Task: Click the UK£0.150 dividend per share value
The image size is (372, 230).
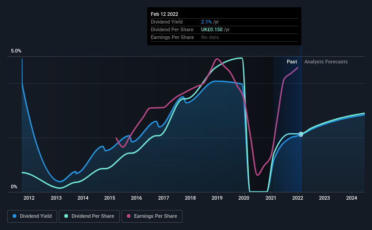Action: [x=212, y=29]
